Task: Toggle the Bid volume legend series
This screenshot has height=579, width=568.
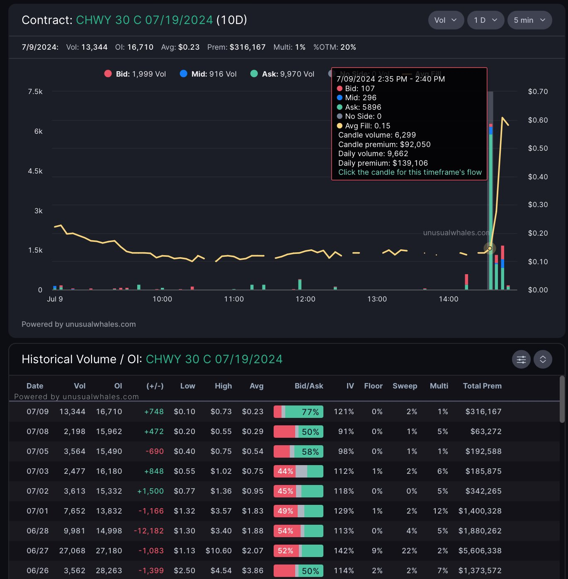Action: [135, 74]
